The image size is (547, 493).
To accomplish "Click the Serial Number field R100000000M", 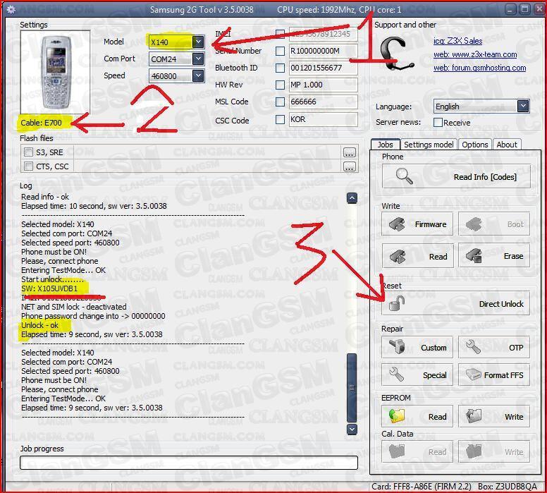I will [323, 51].
